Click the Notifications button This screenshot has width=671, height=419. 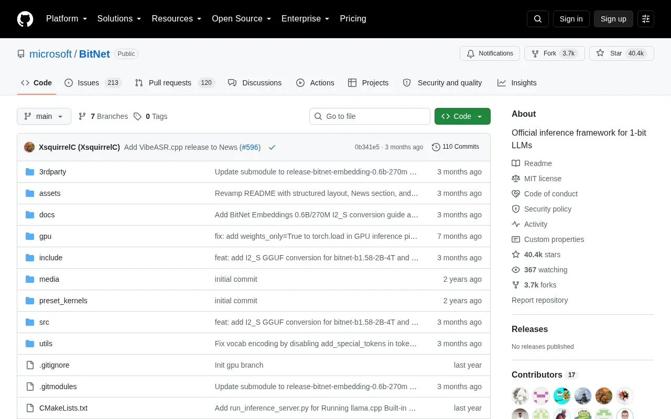pos(490,53)
